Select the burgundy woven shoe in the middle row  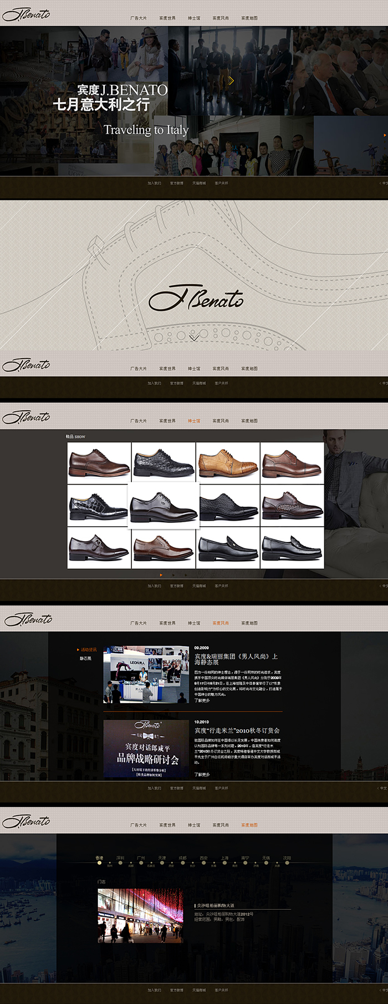point(292,506)
